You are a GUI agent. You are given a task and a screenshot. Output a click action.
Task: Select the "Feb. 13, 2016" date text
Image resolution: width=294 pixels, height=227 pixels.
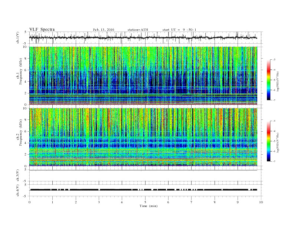click(104, 30)
